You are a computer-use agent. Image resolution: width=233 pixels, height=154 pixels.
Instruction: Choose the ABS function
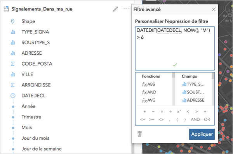(x=149, y=84)
